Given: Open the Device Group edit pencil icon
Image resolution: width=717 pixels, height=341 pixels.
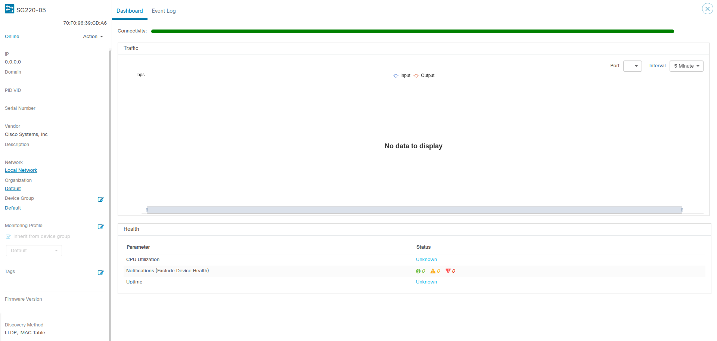Looking at the screenshot, I should [x=100, y=199].
